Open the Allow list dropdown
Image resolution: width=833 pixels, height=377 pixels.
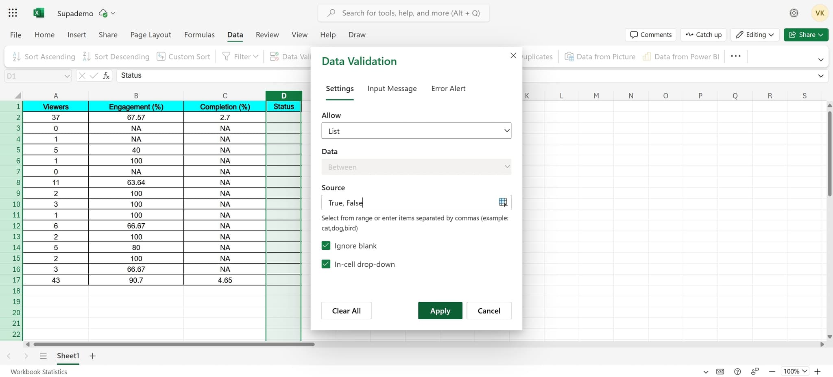pyautogui.click(x=416, y=131)
